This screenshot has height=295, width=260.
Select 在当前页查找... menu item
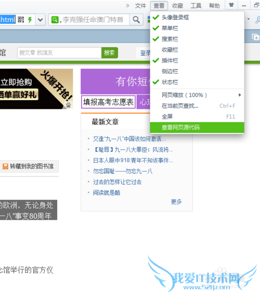point(197,106)
